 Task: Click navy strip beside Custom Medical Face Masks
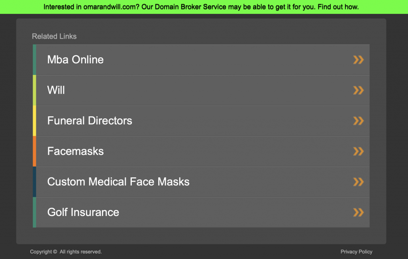[x=34, y=182]
